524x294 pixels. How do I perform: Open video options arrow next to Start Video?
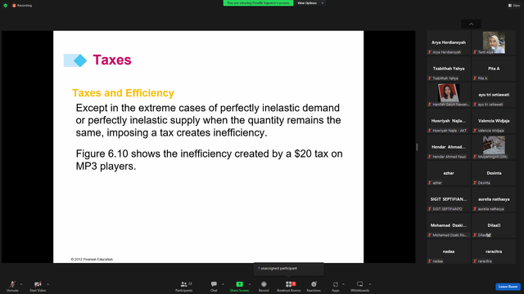coord(48,284)
